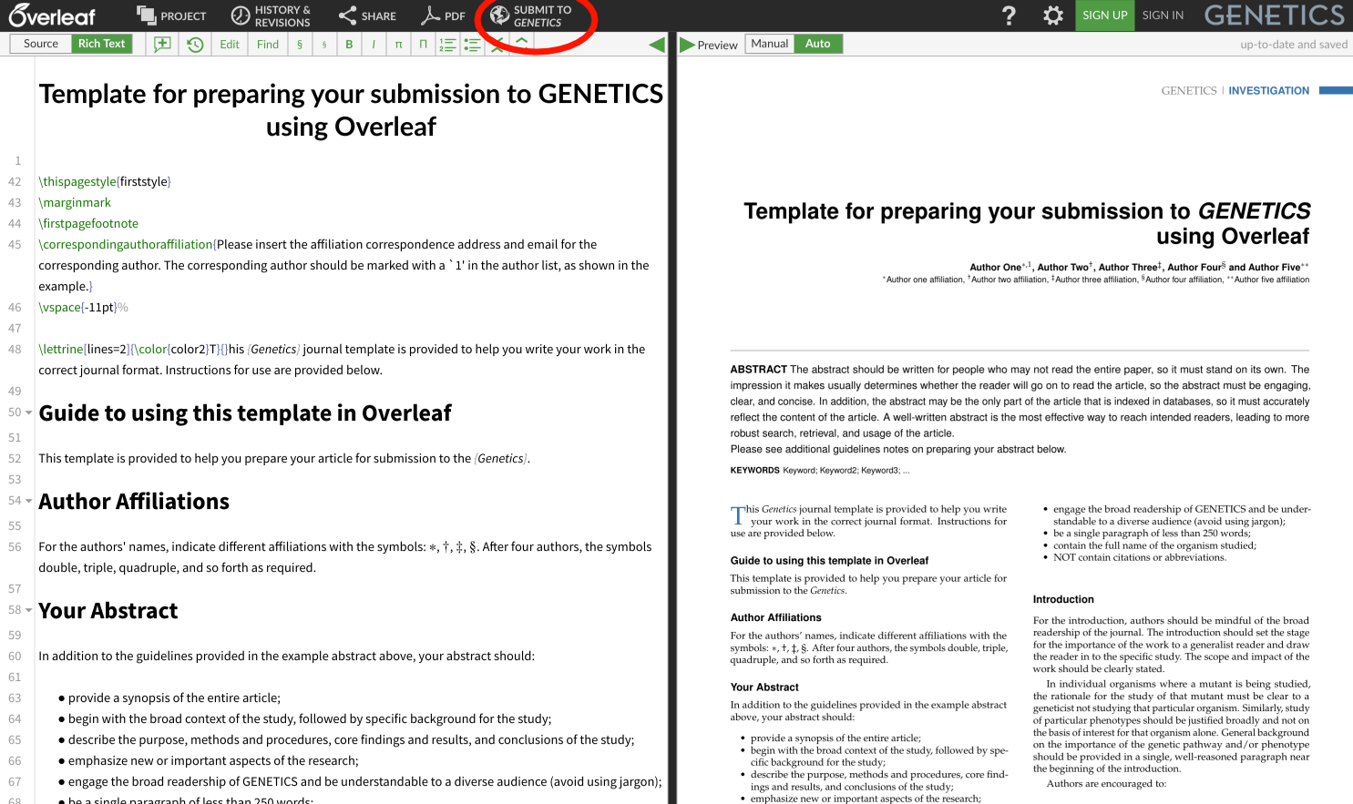Screen dimensions: 1353x804
Task: Collapse the Your Abstract section
Action: pyautogui.click(x=28, y=610)
